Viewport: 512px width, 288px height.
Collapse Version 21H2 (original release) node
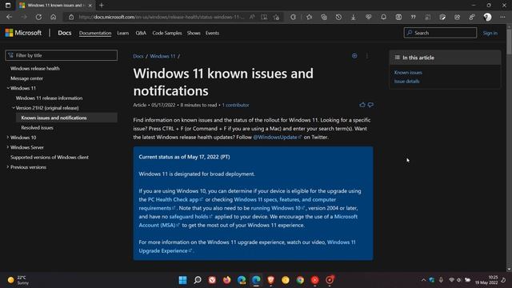point(14,108)
